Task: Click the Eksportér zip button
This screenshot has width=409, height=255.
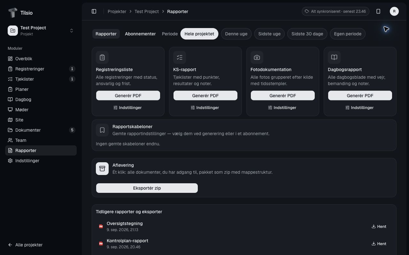Action: (147, 188)
